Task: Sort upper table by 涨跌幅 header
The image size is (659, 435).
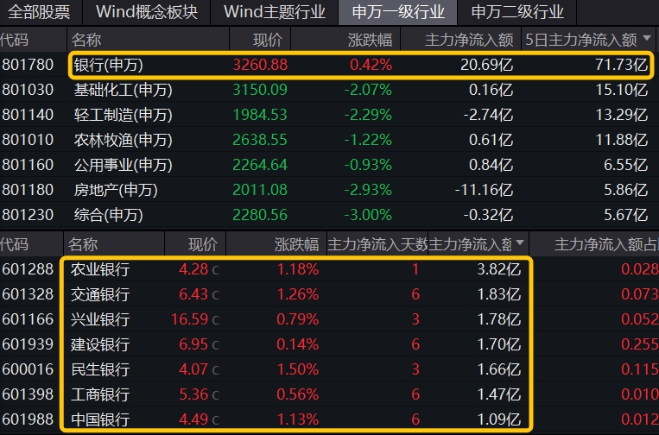Action: [345, 40]
